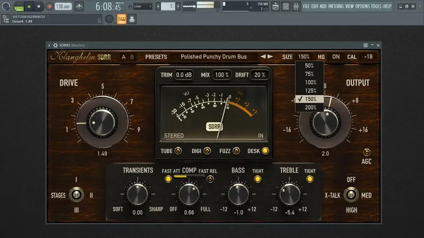The width and height of the screenshot is (424, 238).
Task: Choose 100% size option
Action: (x=310, y=83)
